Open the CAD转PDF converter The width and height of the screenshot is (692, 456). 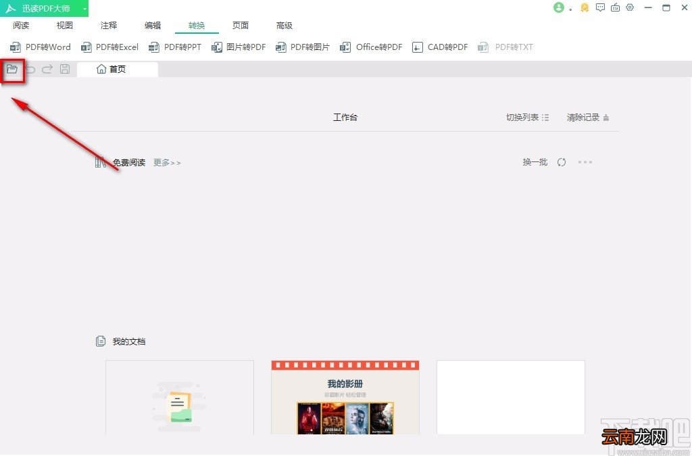439,47
